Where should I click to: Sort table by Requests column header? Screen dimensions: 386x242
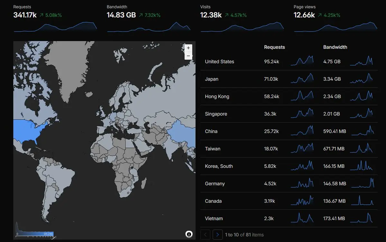274,47
